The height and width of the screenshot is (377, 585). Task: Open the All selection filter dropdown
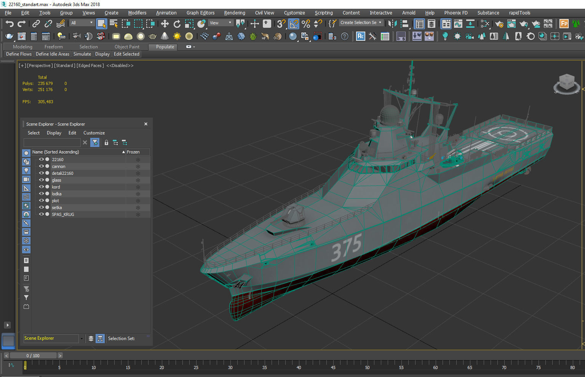[x=82, y=23]
